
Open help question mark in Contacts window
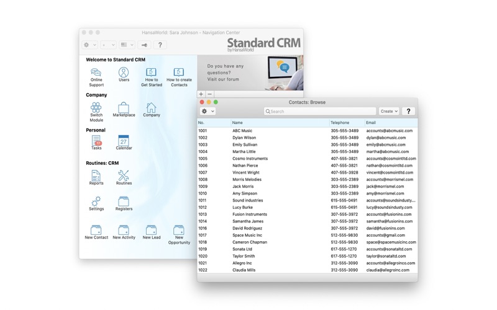[x=408, y=112]
